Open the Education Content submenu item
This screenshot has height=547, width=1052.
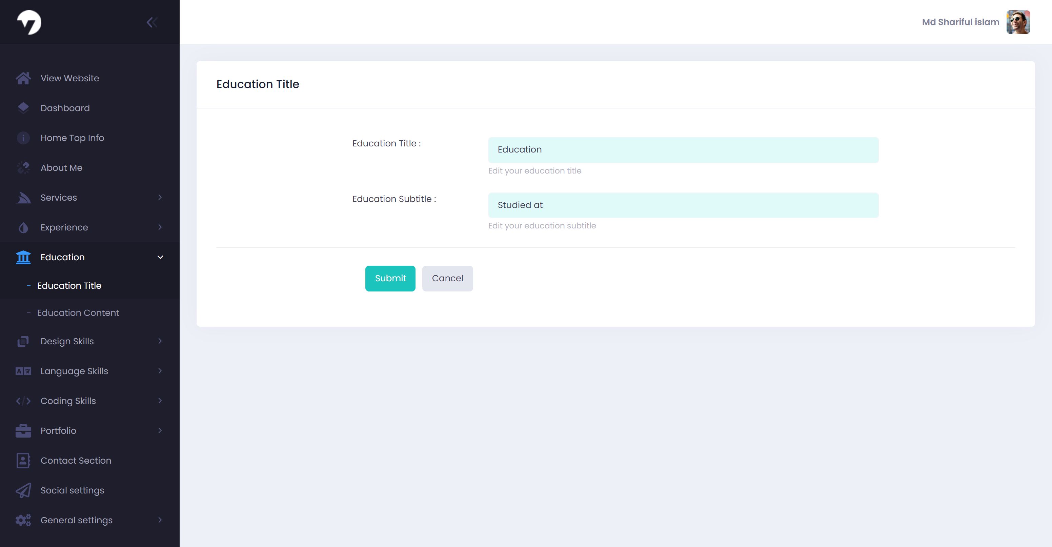78,313
